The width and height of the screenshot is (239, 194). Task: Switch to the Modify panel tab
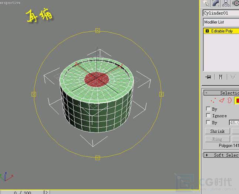coord(216,3)
